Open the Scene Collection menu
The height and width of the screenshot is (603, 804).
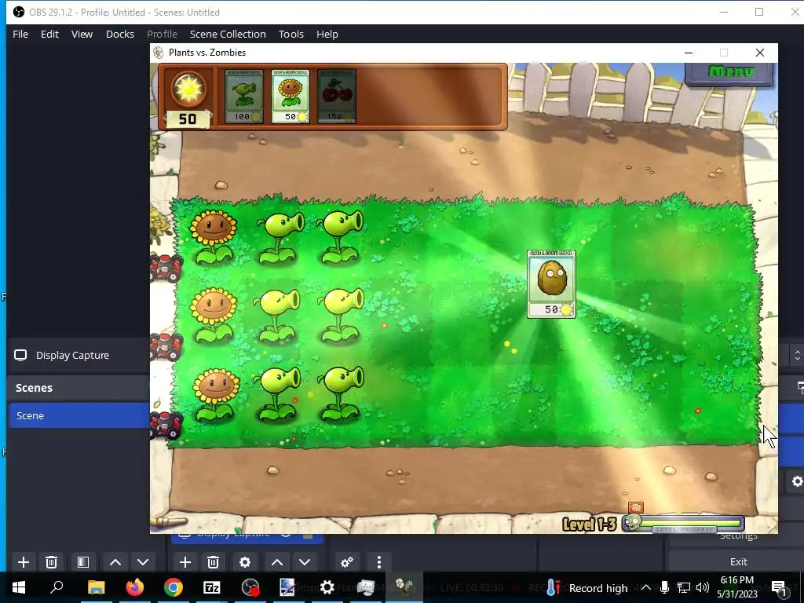click(228, 34)
